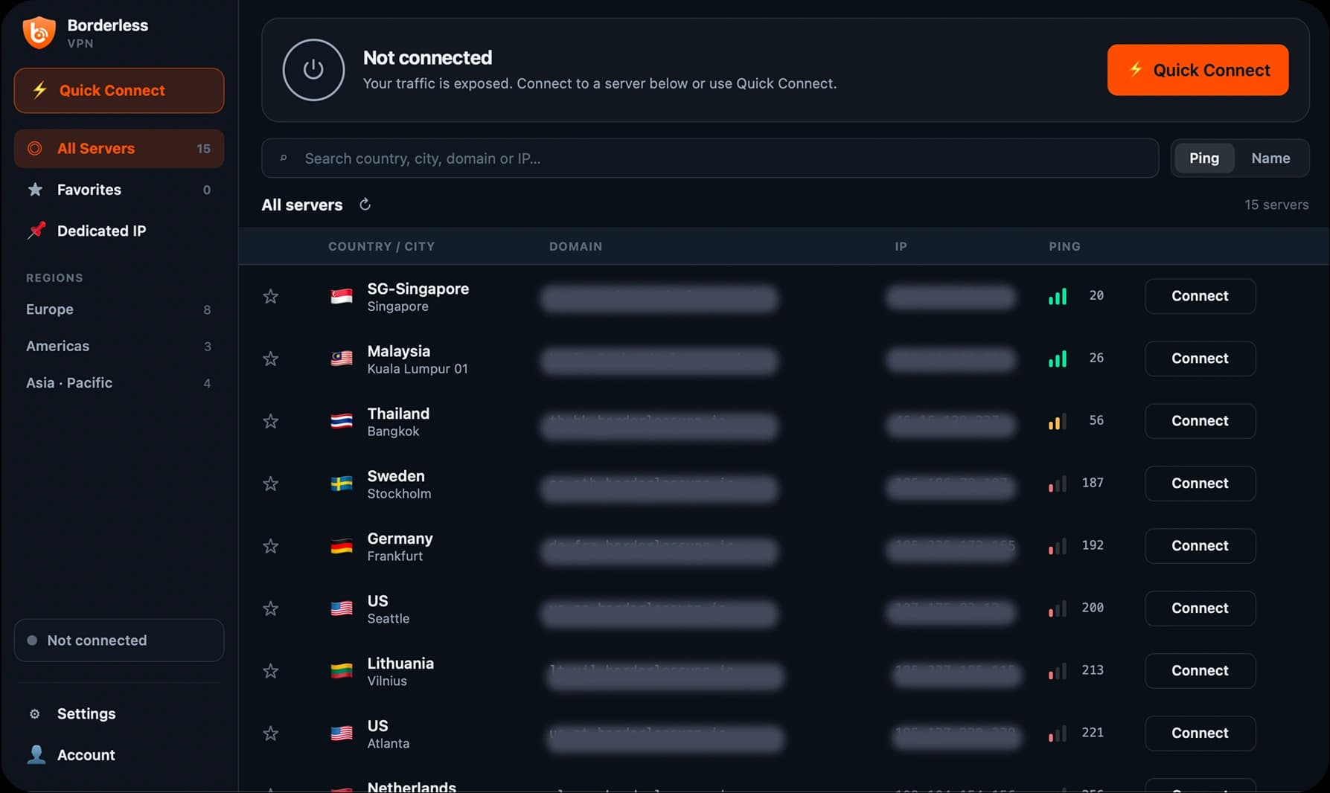This screenshot has width=1330, height=793.
Task: Click Lithuania ping signal bars
Action: [x=1058, y=671]
